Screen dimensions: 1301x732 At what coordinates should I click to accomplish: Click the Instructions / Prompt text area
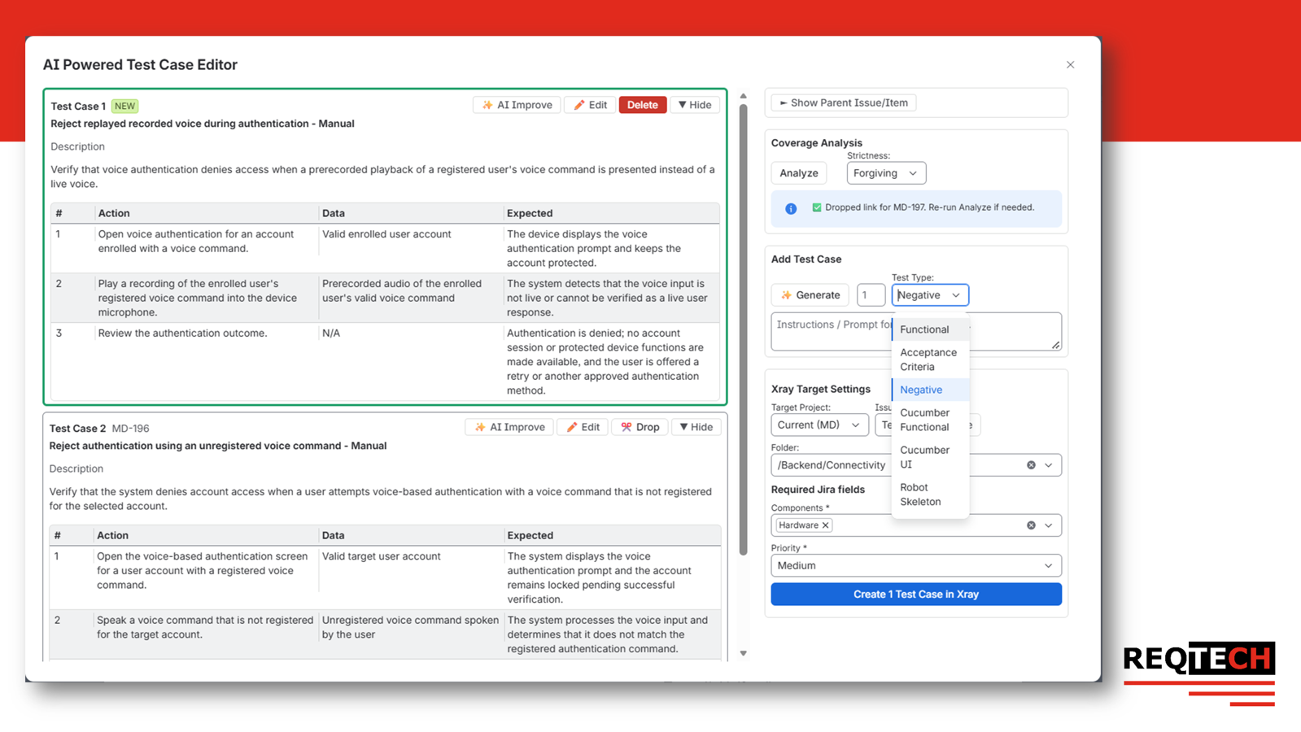tap(916, 332)
